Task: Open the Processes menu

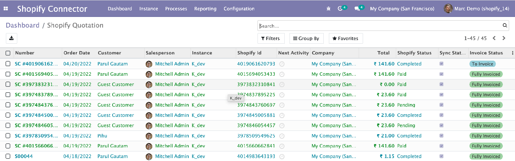Action: pos(176,9)
